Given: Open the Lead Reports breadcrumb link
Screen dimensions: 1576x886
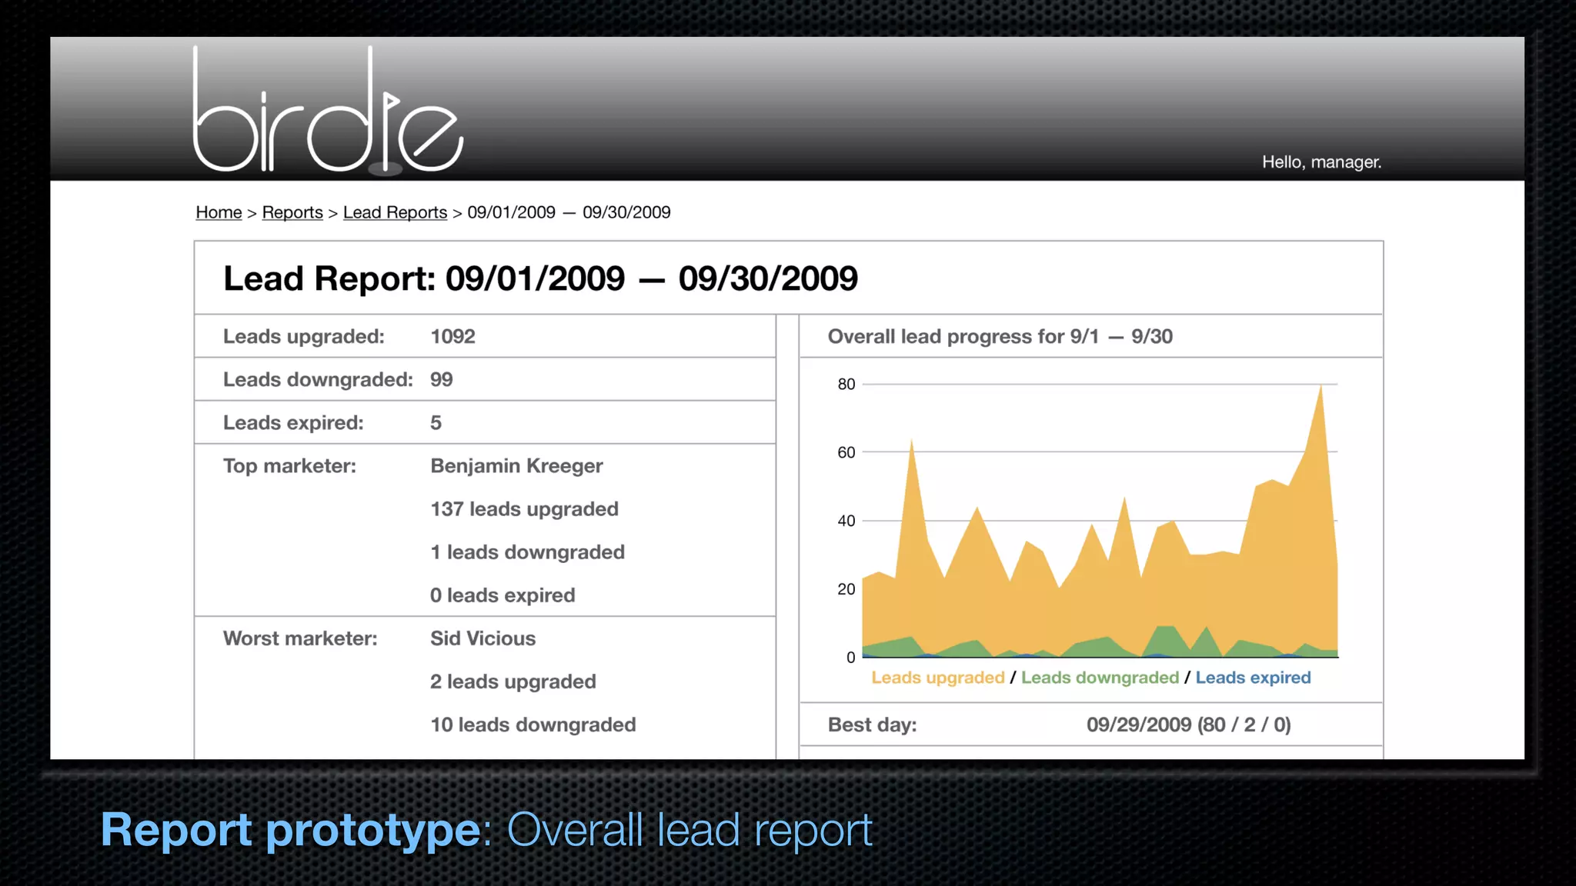Looking at the screenshot, I should point(395,212).
